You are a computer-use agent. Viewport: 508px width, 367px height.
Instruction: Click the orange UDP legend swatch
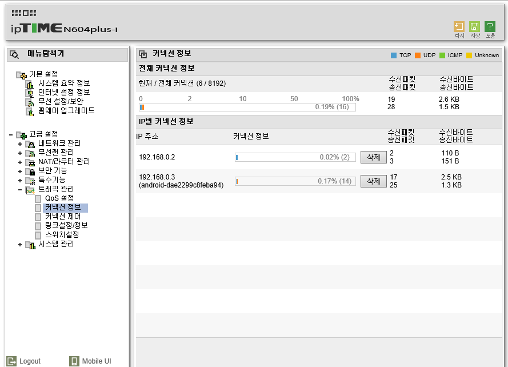(418, 55)
